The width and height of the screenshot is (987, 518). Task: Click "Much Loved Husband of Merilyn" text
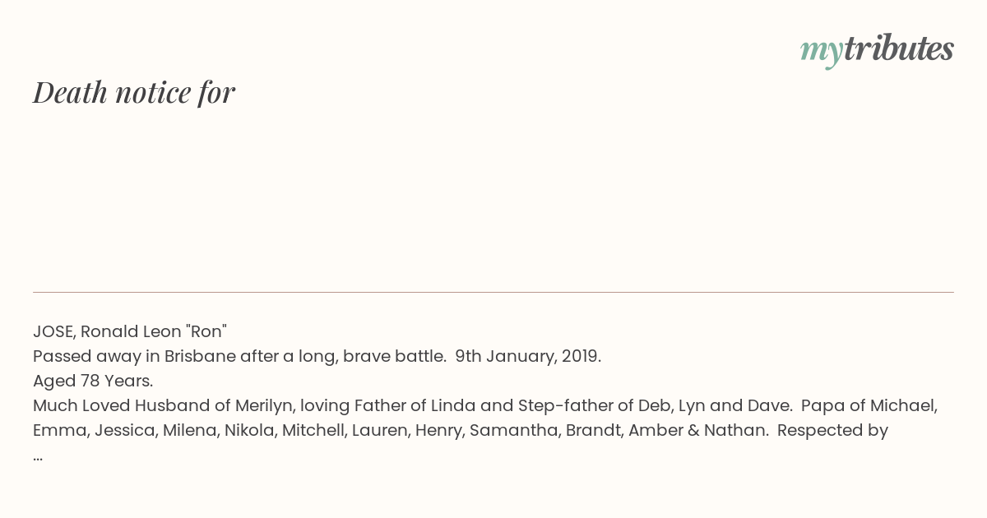coord(163,405)
